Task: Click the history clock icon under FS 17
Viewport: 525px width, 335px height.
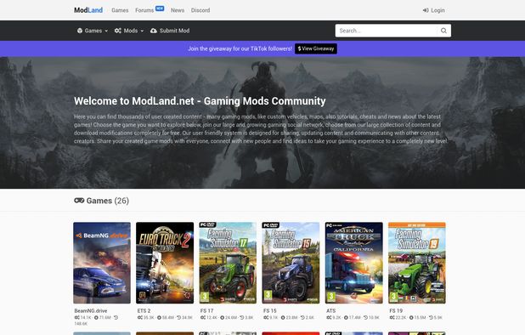Action: 242,318
